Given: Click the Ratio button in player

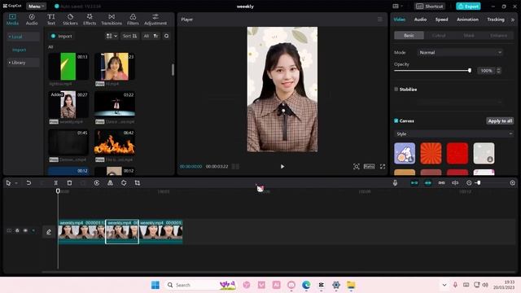Looking at the screenshot, I should [369, 166].
